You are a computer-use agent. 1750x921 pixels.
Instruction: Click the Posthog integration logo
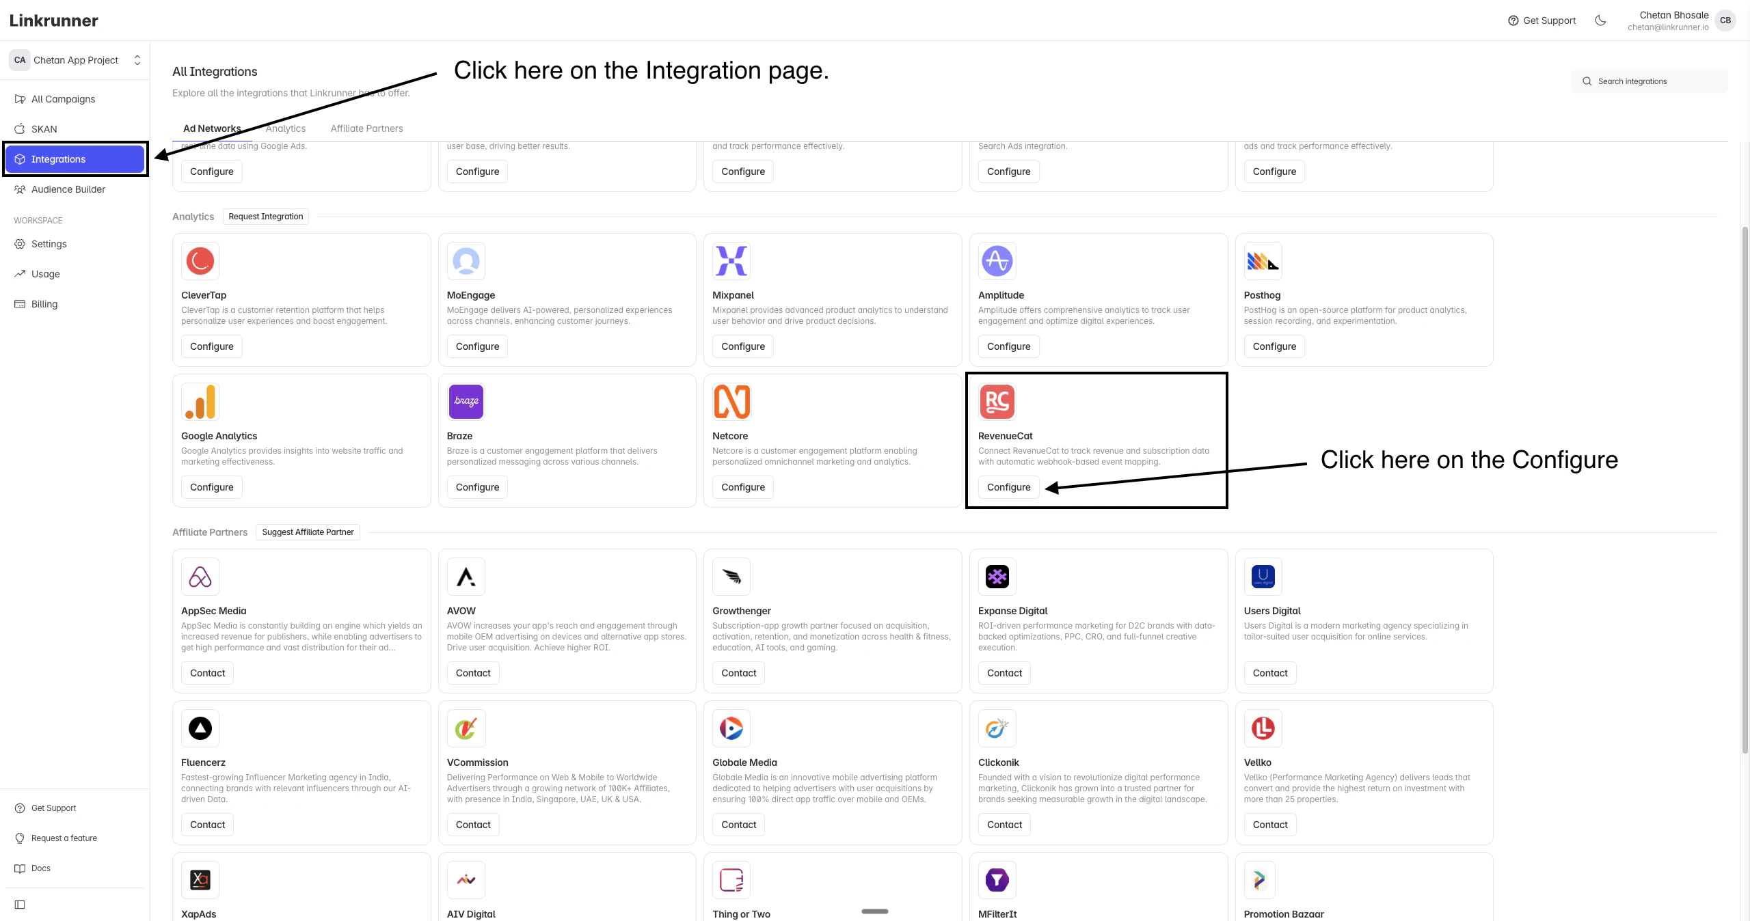(x=1262, y=260)
